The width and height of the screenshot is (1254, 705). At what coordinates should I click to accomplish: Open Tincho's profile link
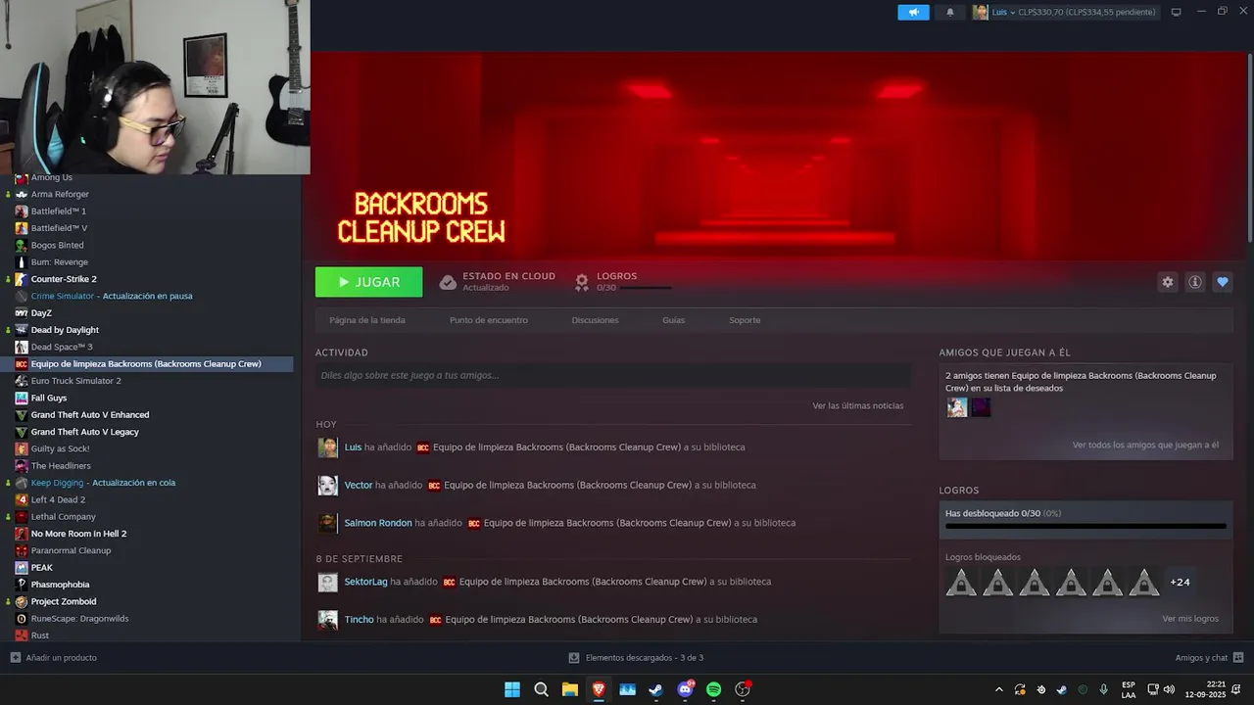pyautogui.click(x=360, y=620)
